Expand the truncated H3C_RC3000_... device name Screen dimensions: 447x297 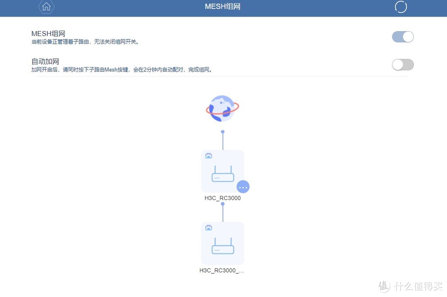pos(222,270)
